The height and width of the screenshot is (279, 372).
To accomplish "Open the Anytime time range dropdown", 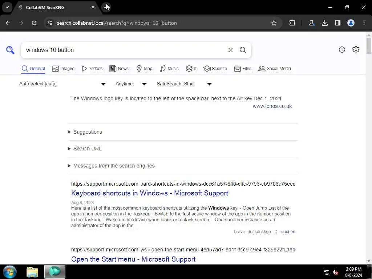I will (131, 84).
